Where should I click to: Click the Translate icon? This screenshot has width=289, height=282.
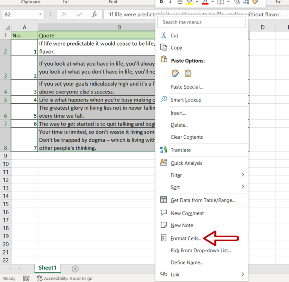[x=164, y=150]
